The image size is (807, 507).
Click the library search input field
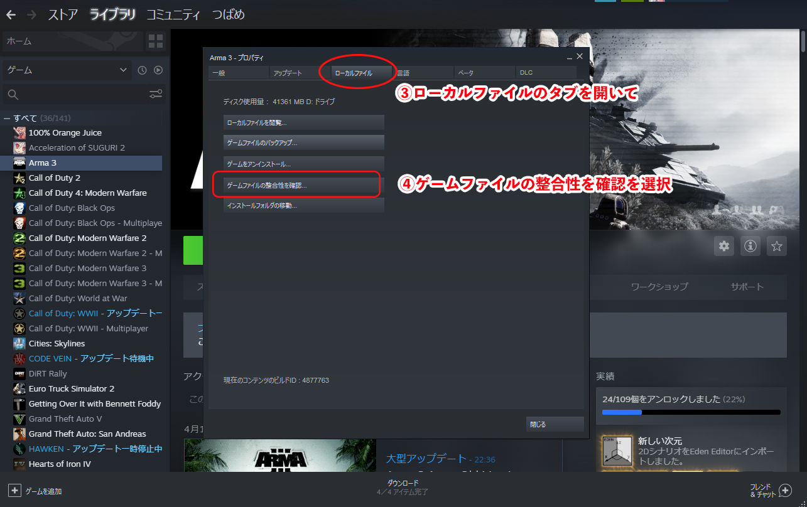click(x=84, y=94)
